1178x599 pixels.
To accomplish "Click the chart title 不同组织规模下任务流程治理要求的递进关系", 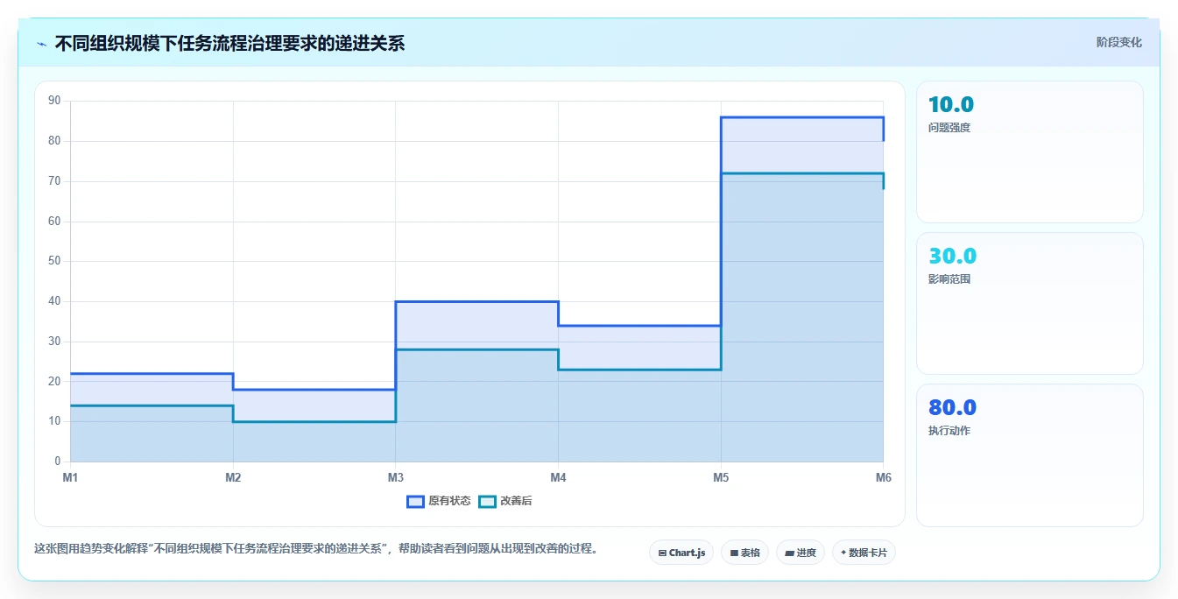I will pos(230,44).
